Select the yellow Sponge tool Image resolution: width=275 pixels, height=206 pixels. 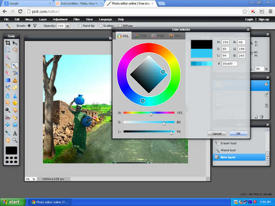click(15, 103)
